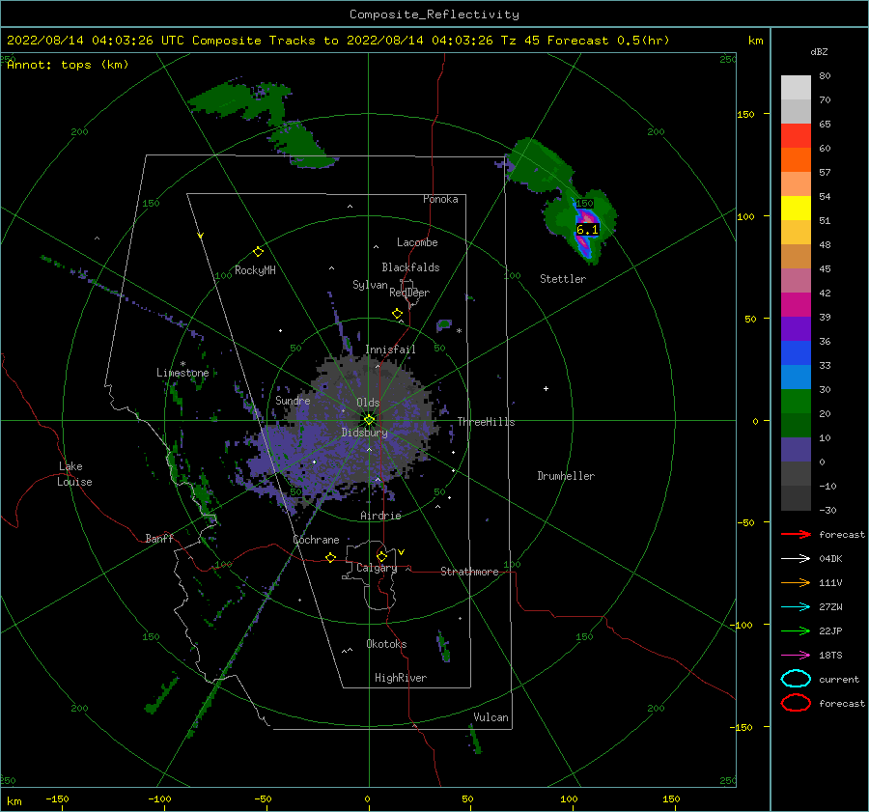This screenshot has height=812, width=869.
Task: Click the white 04DK arrow legend icon
Action: pyautogui.click(x=796, y=559)
